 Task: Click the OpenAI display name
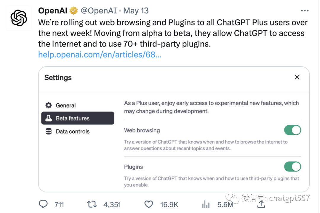coord(53,11)
